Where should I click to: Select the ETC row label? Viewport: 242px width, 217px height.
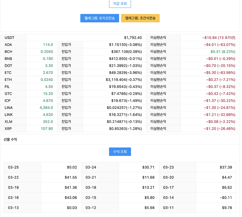[x=8, y=73]
